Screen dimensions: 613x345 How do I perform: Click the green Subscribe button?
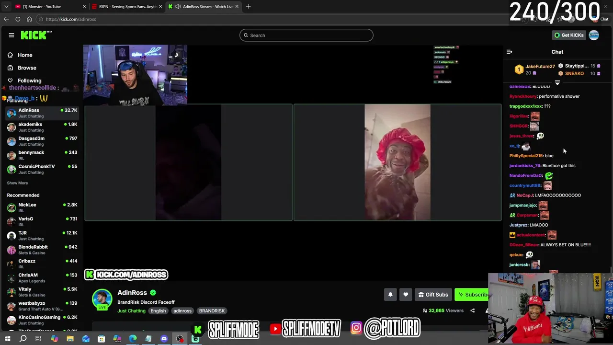pyautogui.click(x=473, y=295)
